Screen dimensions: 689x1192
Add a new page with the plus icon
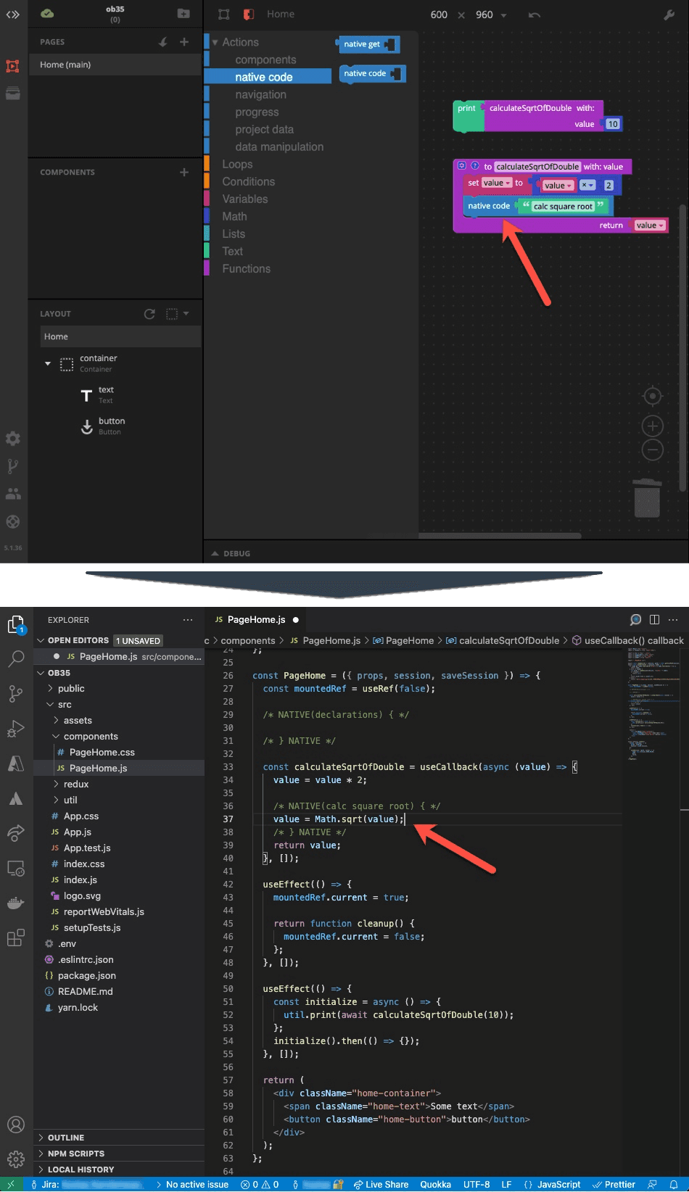(184, 42)
